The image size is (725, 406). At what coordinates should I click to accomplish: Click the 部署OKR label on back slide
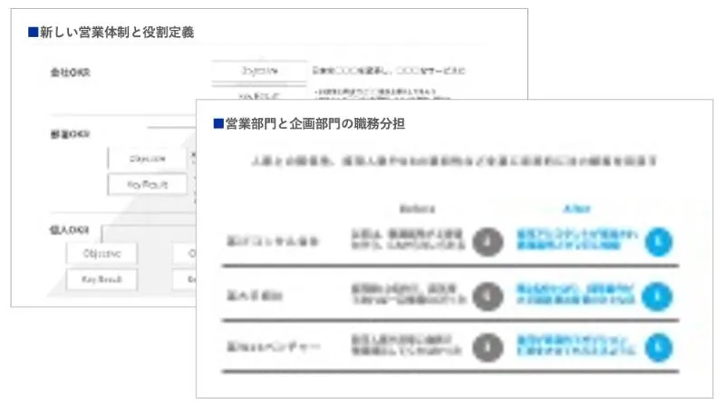point(71,134)
